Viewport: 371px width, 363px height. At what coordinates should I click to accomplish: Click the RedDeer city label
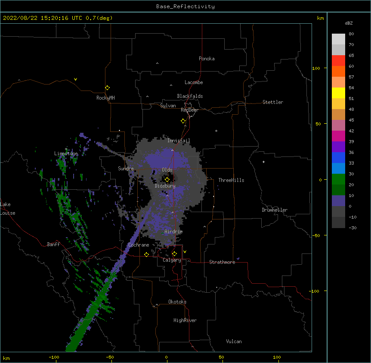click(189, 110)
